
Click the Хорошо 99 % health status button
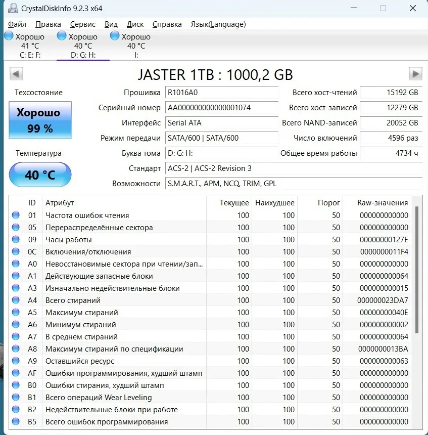tap(40, 120)
